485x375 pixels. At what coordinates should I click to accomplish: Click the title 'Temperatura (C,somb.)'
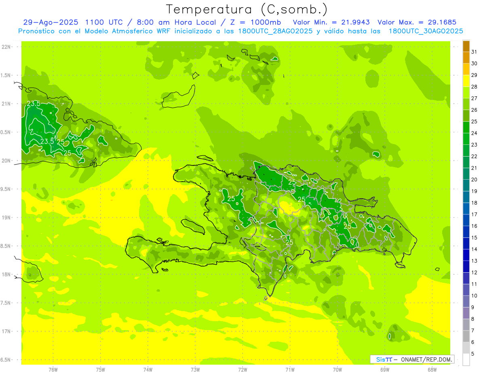tap(247, 9)
